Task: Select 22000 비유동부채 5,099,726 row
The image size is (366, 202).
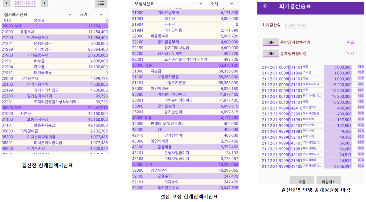Action: pyautogui.click(x=185, y=36)
